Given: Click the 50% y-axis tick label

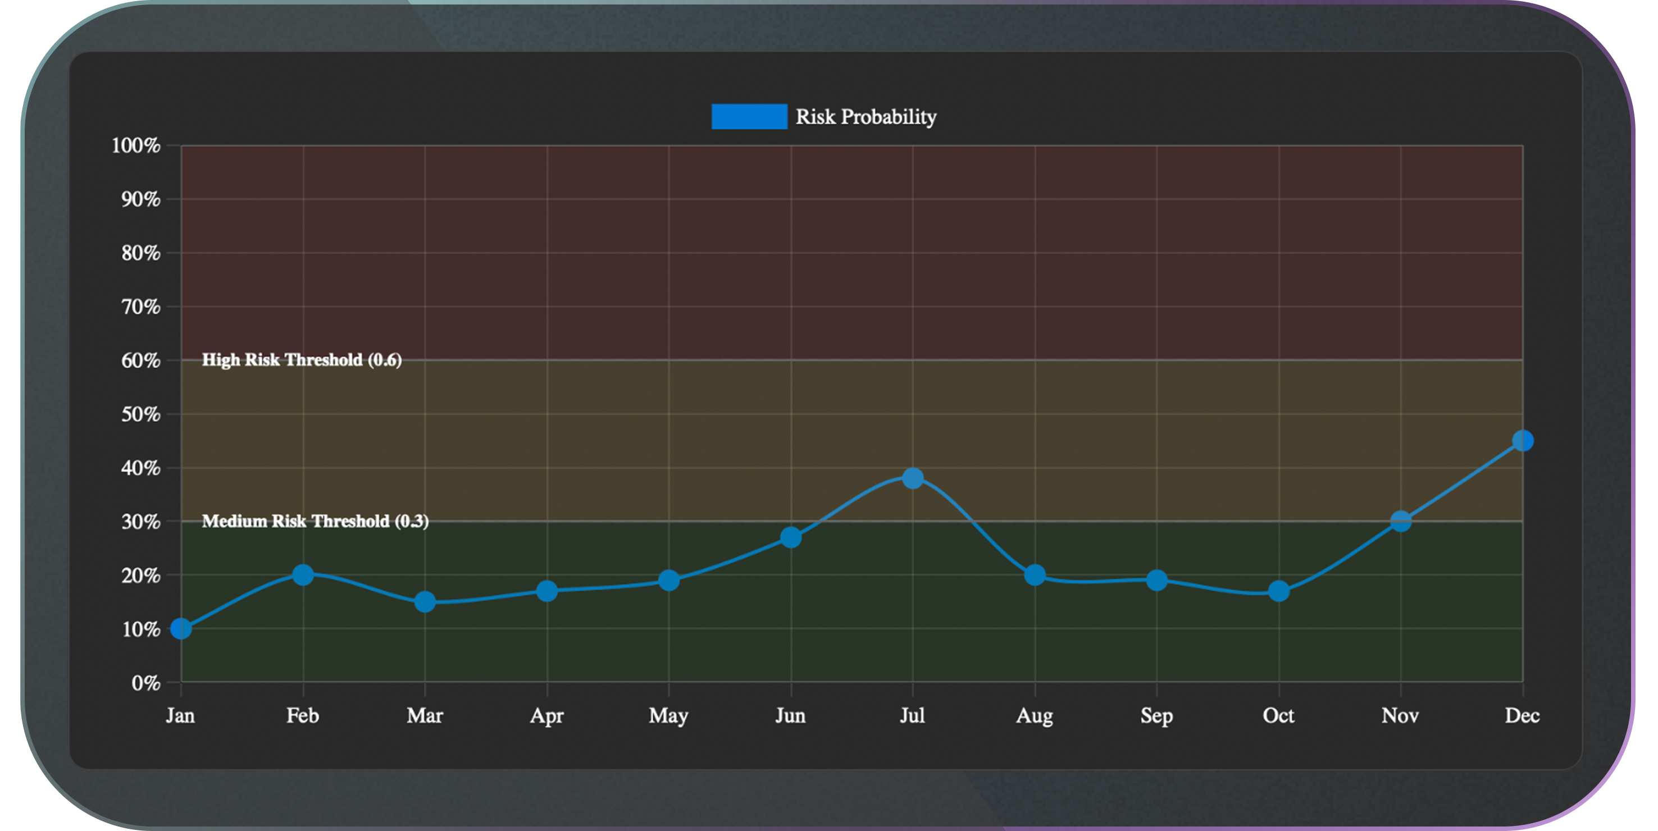Looking at the screenshot, I should (x=140, y=414).
